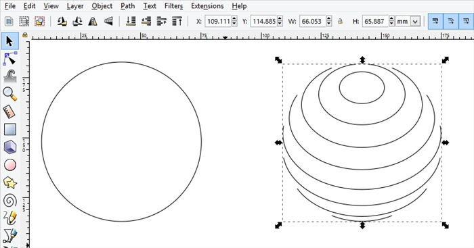Viewport: 474px width, 248px height.
Task: Increase X value with up spinner arrow
Action: coord(234,19)
